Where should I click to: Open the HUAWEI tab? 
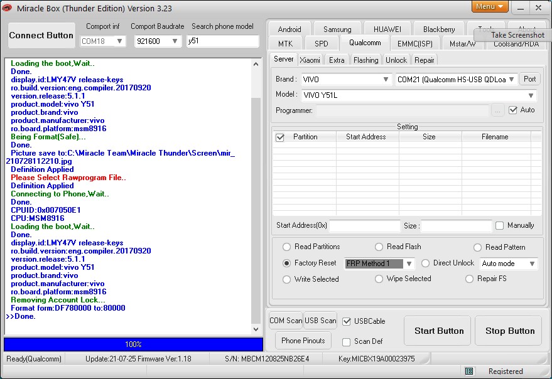click(387, 29)
